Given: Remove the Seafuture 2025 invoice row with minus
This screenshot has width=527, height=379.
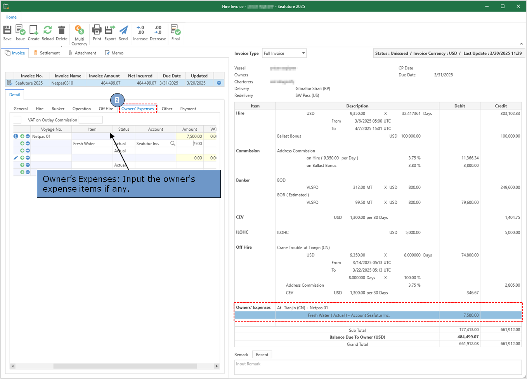Looking at the screenshot, I should tap(219, 83).
